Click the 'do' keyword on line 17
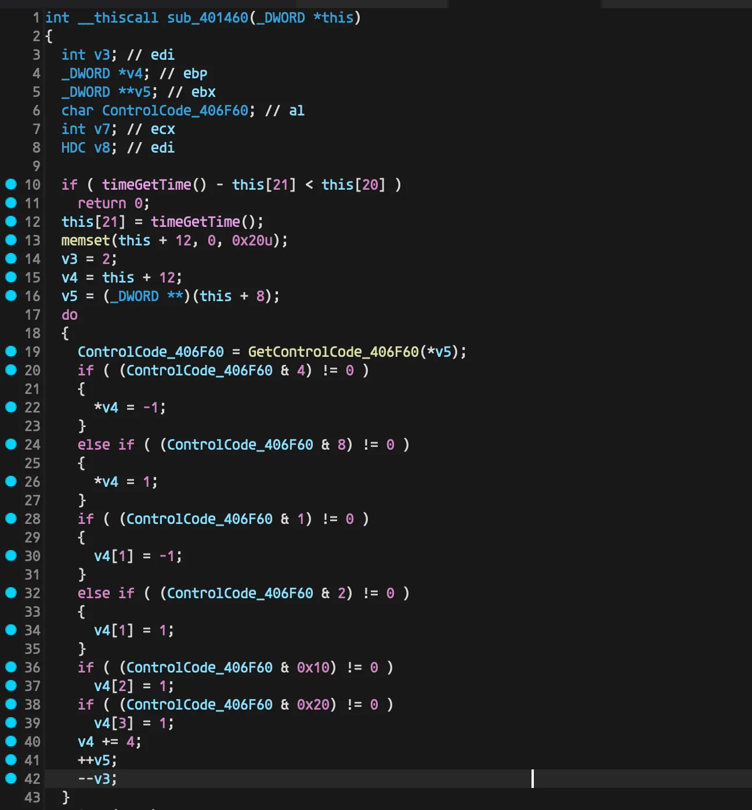Image resolution: width=752 pixels, height=810 pixels. pyautogui.click(x=70, y=314)
